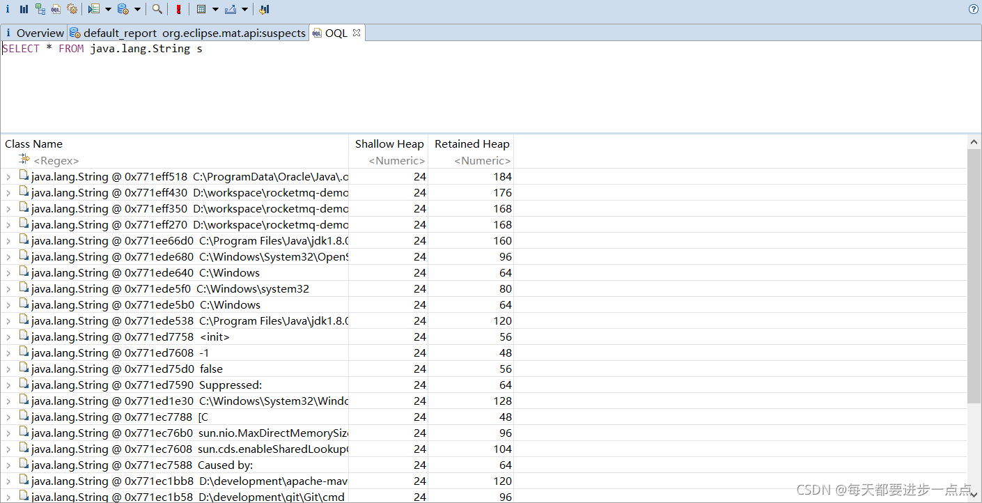982x503 pixels.
Task: Click retained heap value 160
Action: click(502, 240)
